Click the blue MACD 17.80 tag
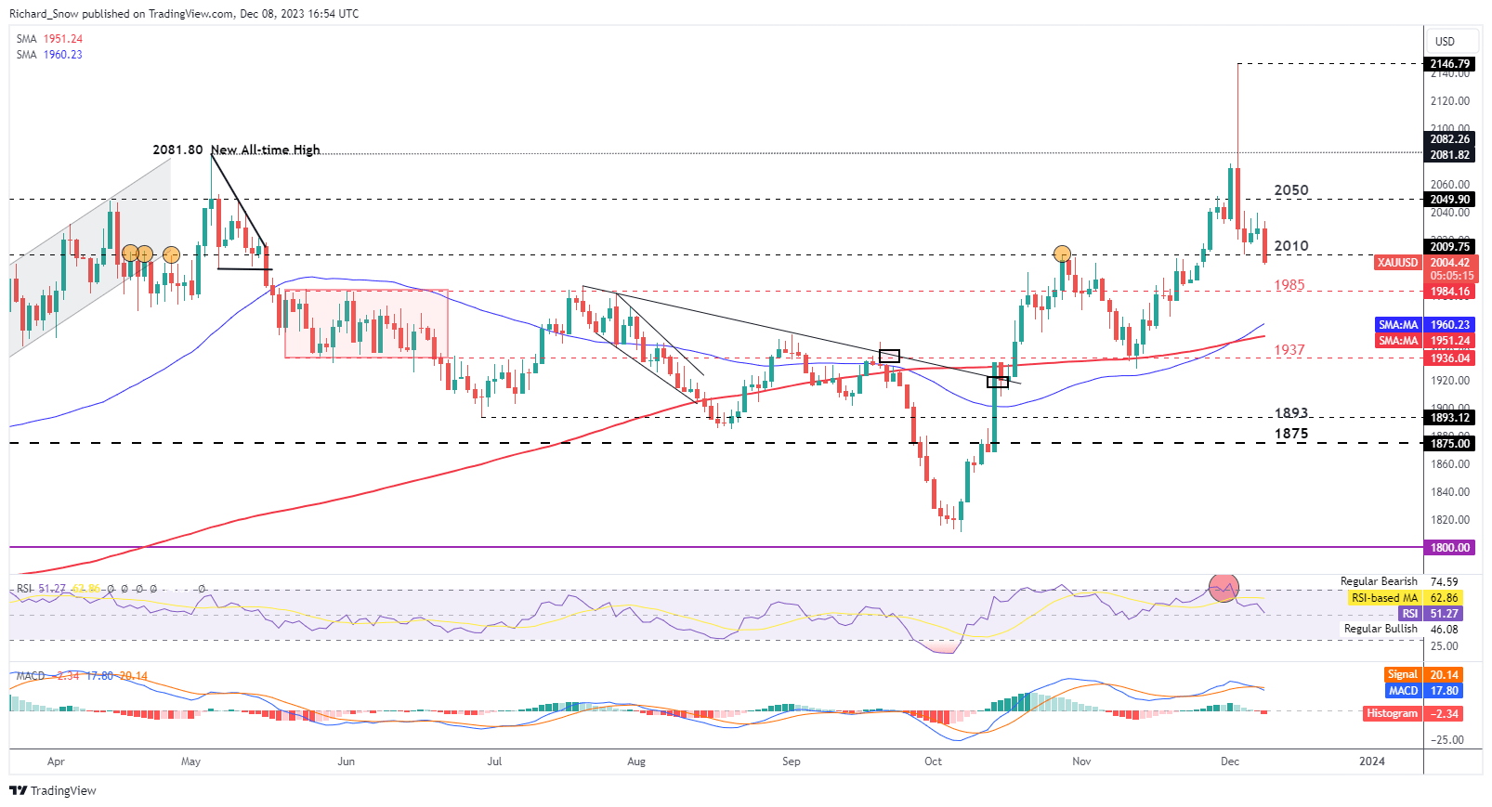Viewport: 1492px width, 807px height. pyautogui.click(x=1422, y=691)
